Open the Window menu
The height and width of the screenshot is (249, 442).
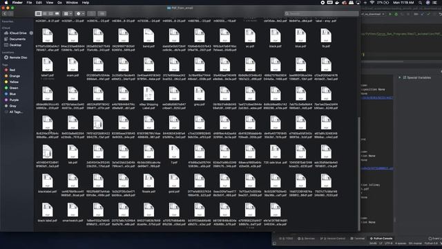72,3
